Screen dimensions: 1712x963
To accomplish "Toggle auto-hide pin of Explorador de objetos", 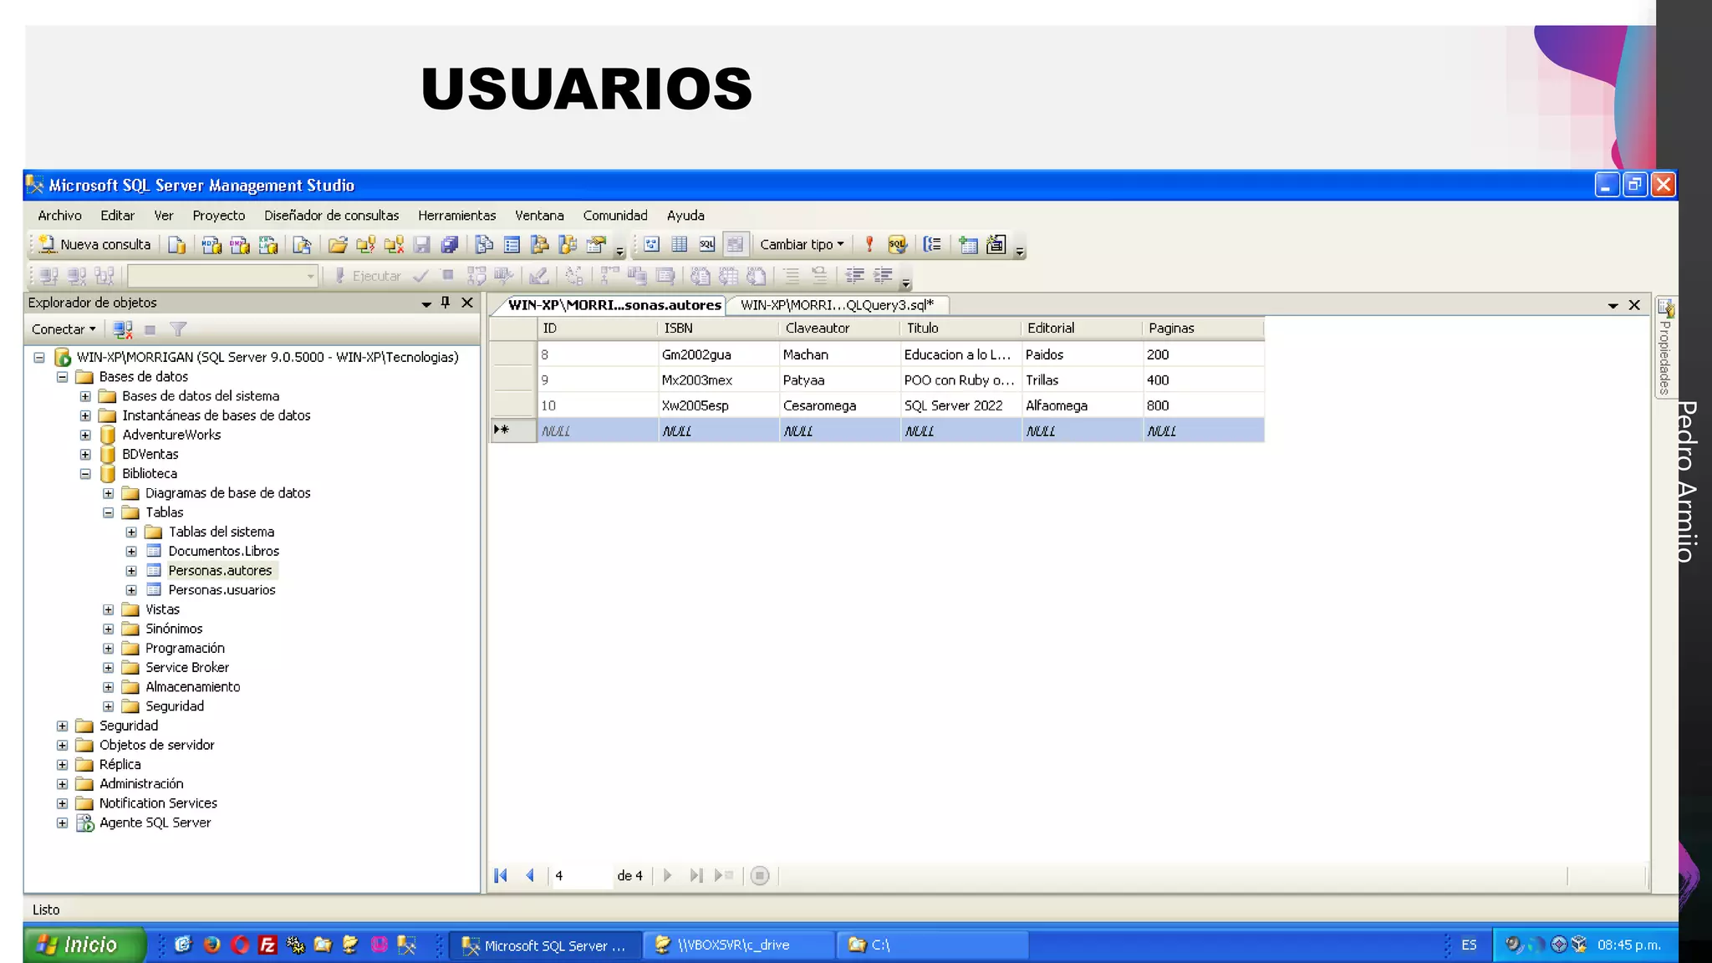I will point(446,303).
